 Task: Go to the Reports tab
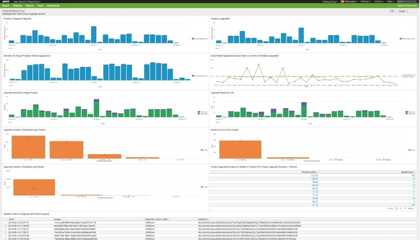pyautogui.click(x=30, y=6)
